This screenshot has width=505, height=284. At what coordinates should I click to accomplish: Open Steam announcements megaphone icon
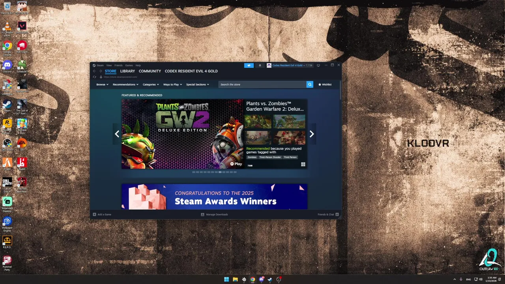click(x=249, y=65)
